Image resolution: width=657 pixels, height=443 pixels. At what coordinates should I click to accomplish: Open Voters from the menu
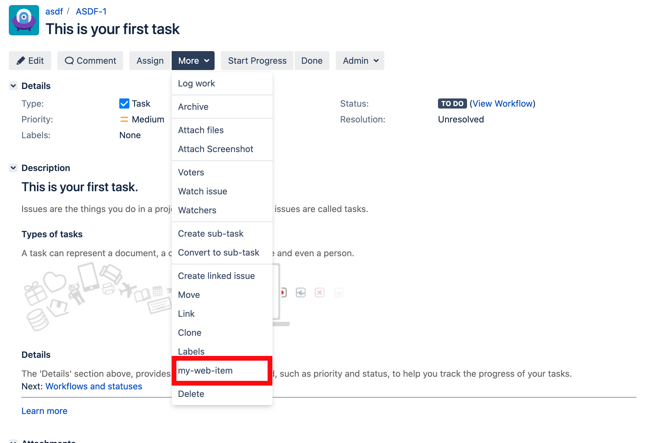tap(222, 172)
